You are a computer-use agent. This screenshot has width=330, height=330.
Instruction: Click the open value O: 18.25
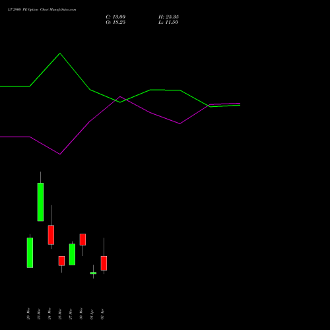[x=115, y=22]
